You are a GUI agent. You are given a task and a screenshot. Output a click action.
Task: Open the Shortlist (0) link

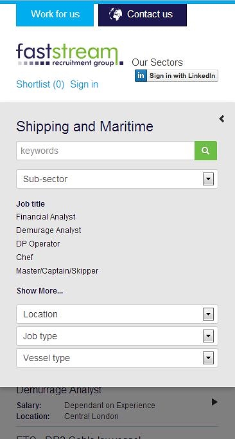pyautogui.click(x=40, y=84)
